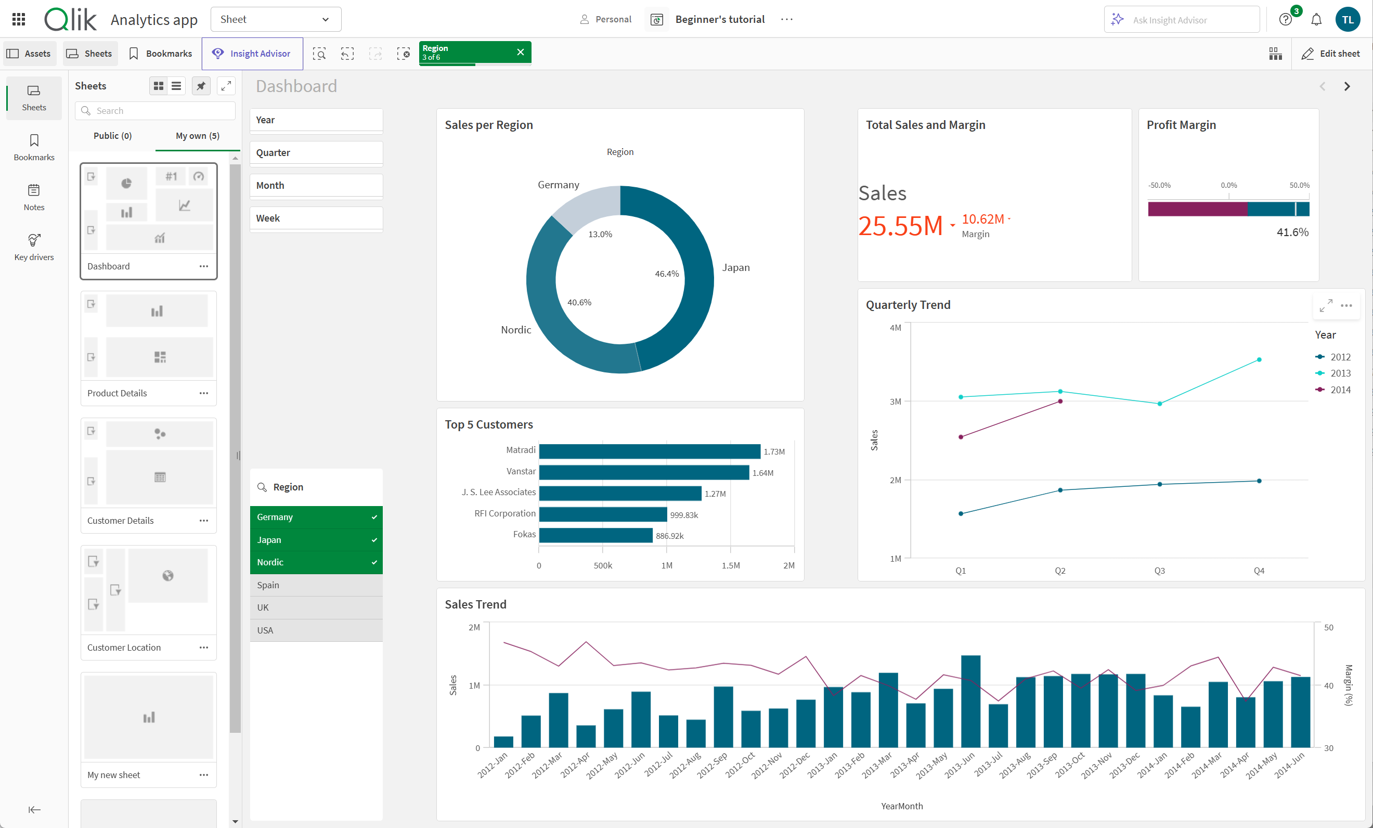Click the list view icon for sheets
1373x828 pixels.
pos(176,86)
